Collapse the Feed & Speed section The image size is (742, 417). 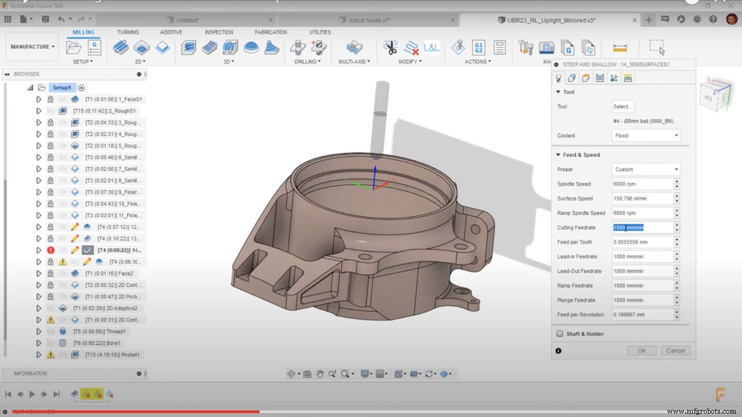pyautogui.click(x=558, y=155)
